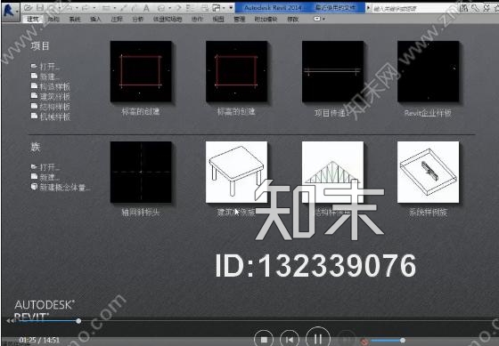Open the 系统样例族 thumbnail

coord(428,172)
